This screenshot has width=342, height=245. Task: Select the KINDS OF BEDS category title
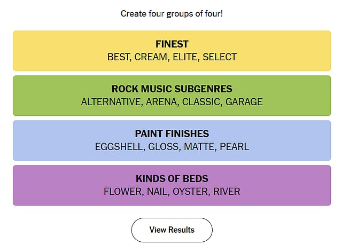pyautogui.click(x=172, y=179)
